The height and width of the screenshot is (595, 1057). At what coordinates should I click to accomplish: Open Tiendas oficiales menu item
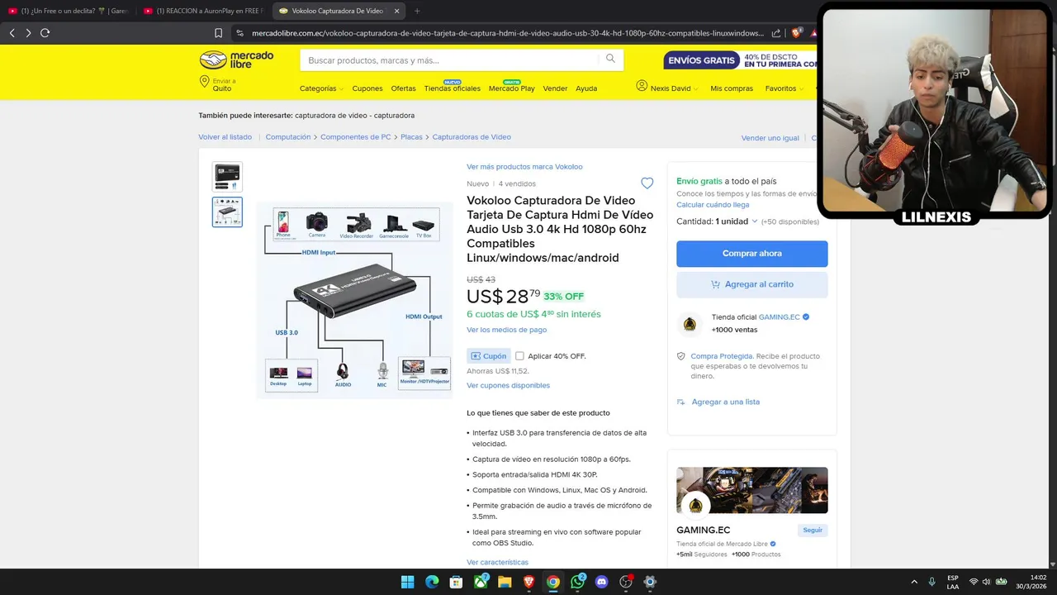click(452, 88)
